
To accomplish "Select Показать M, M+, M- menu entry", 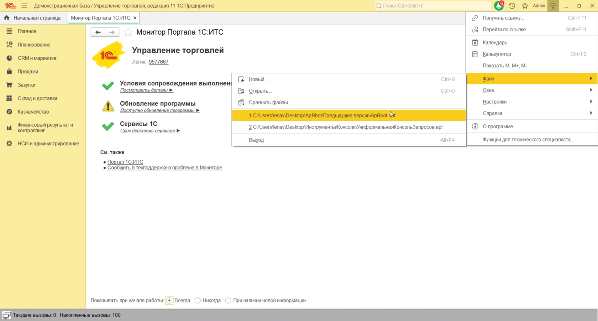I will pos(532,66).
